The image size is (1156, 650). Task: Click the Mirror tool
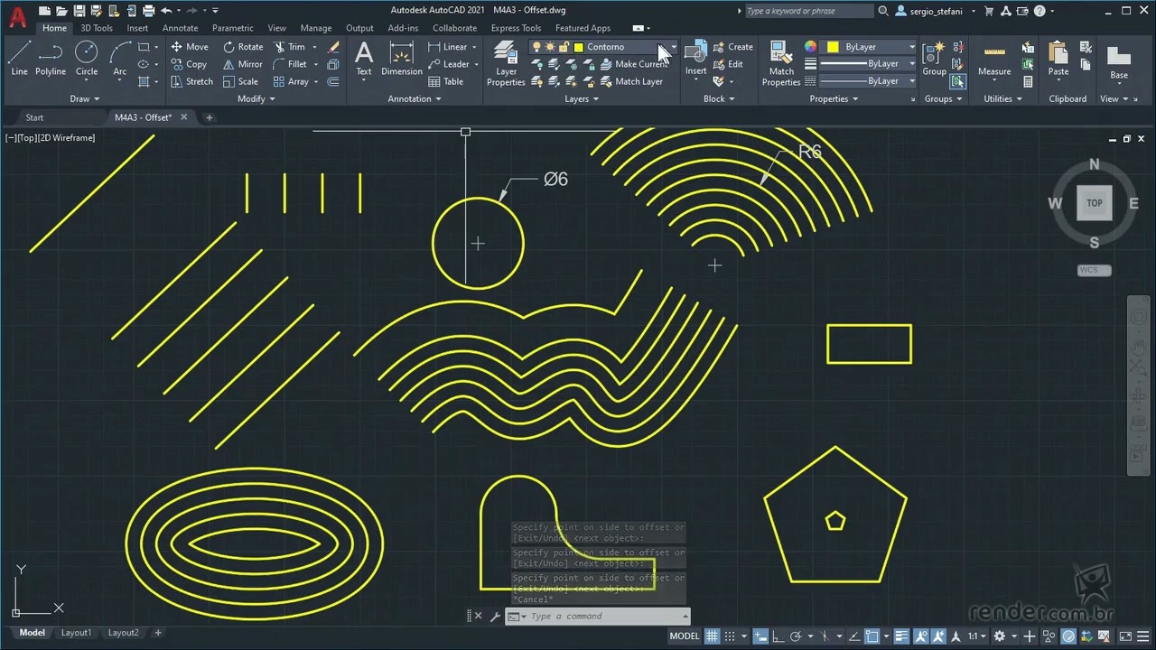point(242,64)
